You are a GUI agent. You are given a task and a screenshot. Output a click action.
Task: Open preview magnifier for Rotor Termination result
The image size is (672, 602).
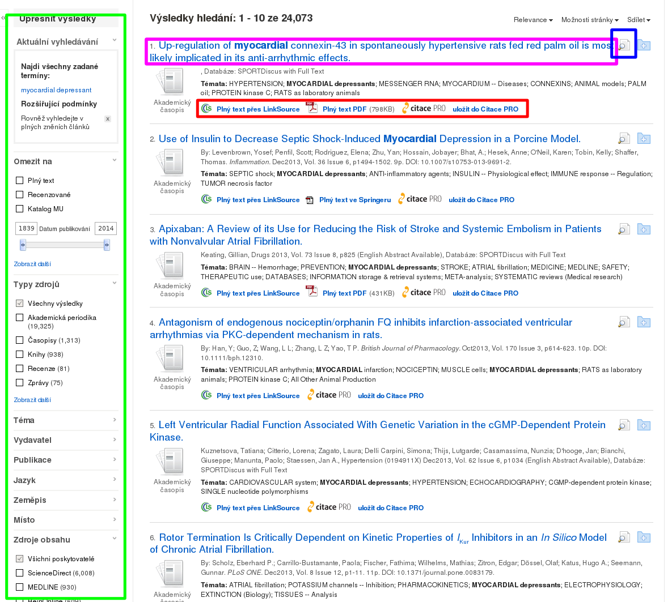point(624,537)
